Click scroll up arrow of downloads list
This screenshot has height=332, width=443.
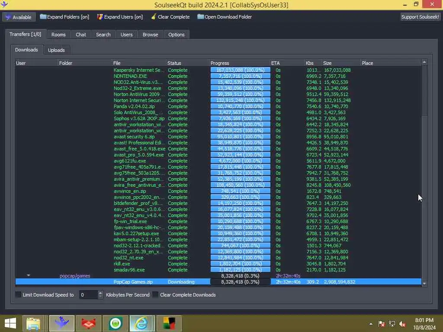coord(424,62)
